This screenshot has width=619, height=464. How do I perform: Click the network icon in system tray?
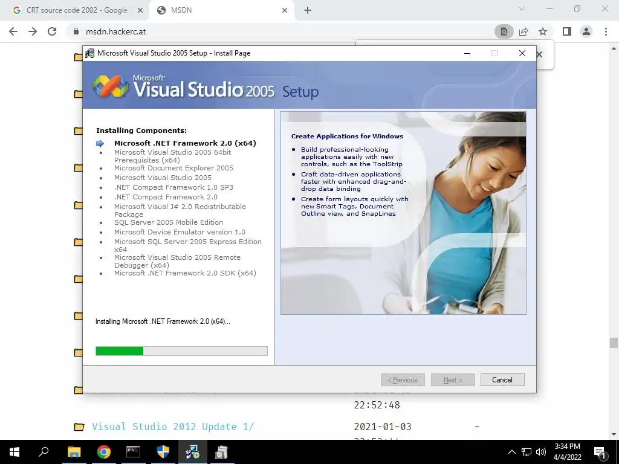(527, 452)
